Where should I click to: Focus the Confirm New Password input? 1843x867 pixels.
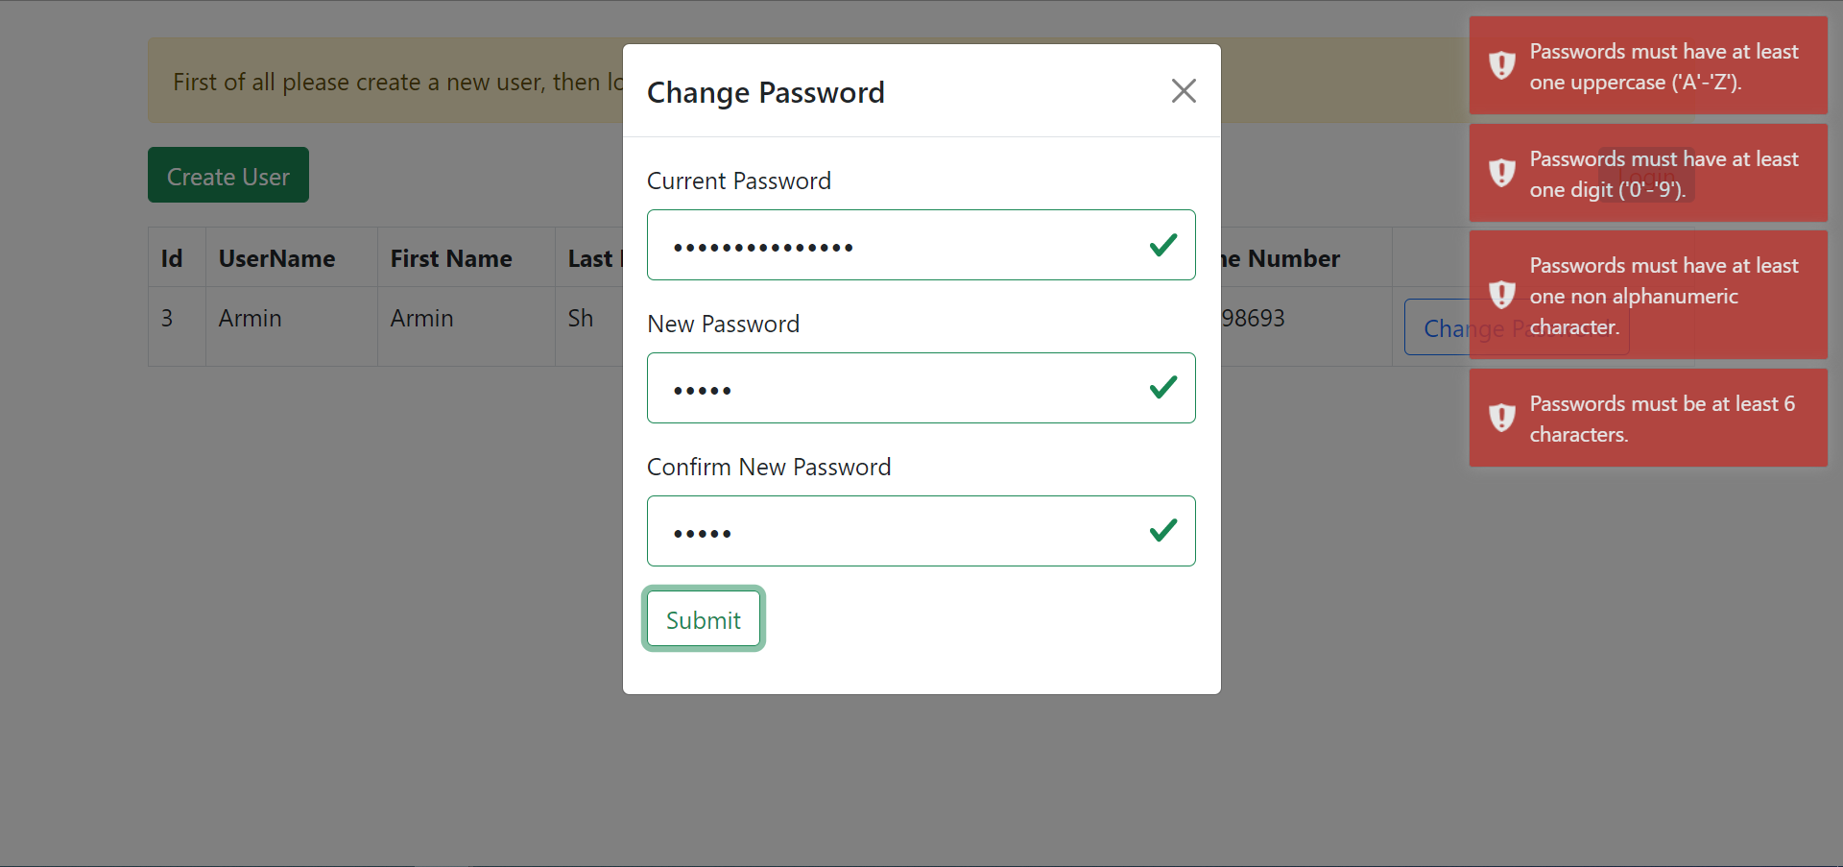pyautogui.click(x=921, y=531)
